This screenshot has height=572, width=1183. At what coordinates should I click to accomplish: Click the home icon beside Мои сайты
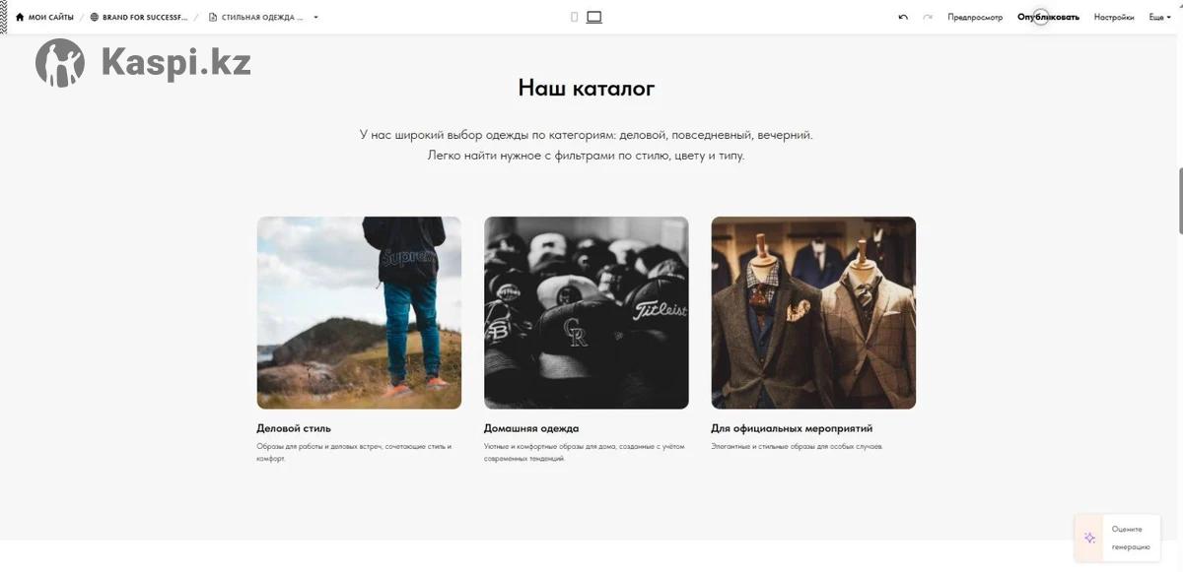tap(20, 17)
